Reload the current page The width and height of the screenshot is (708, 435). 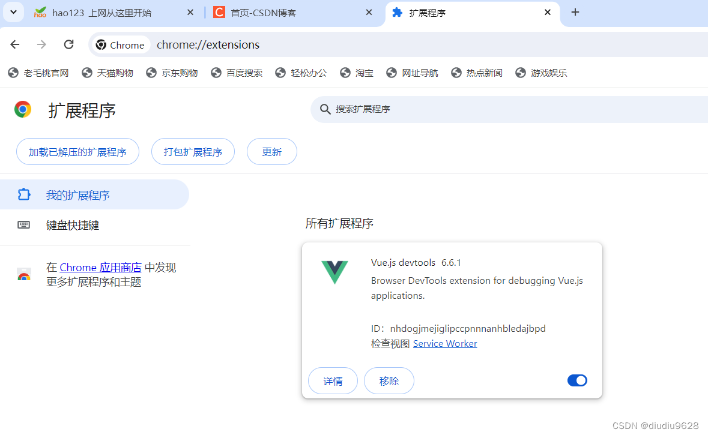click(x=68, y=44)
